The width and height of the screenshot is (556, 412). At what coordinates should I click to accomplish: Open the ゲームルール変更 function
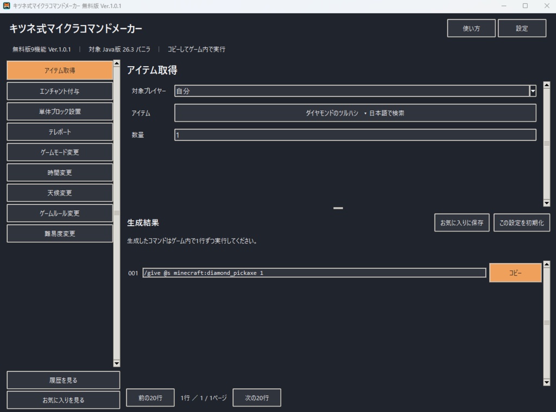[60, 214]
